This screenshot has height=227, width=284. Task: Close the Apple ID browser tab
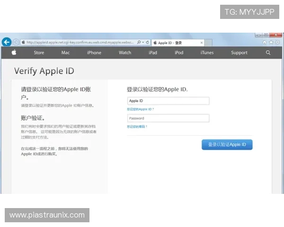pos(202,43)
